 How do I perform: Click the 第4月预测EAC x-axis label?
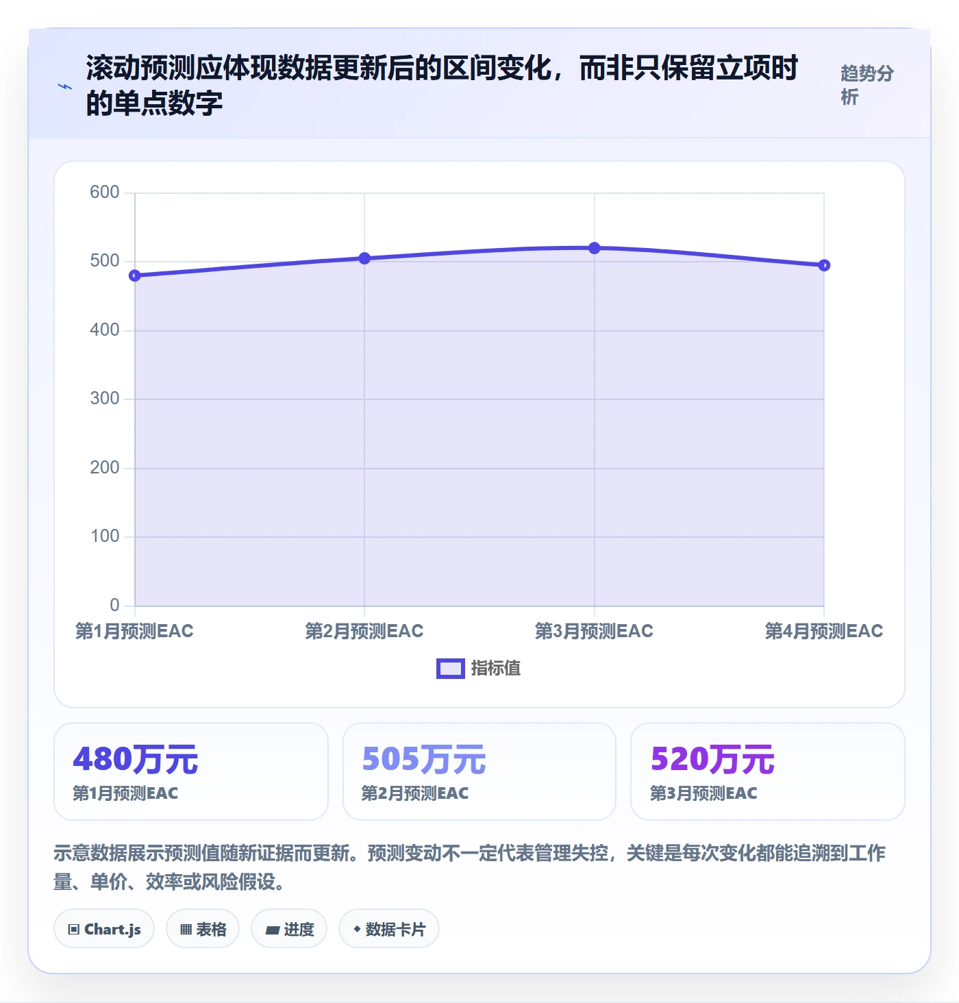[x=824, y=631]
